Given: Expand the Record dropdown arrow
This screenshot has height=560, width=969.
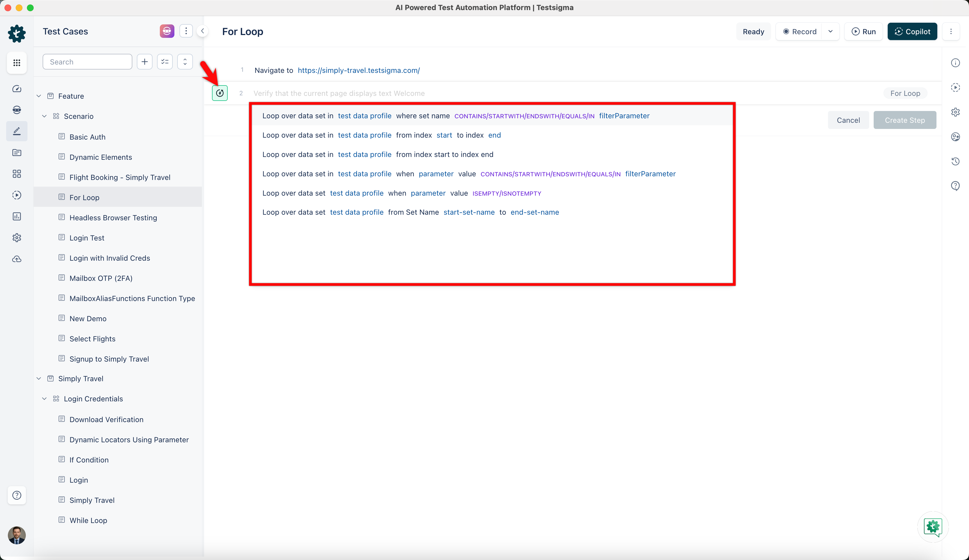Looking at the screenshot, I should [830, 31].
